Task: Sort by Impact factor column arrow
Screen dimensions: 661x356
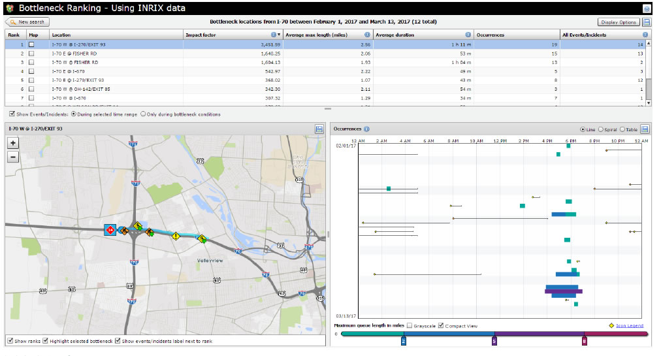Action: click(x=280, y=35)
